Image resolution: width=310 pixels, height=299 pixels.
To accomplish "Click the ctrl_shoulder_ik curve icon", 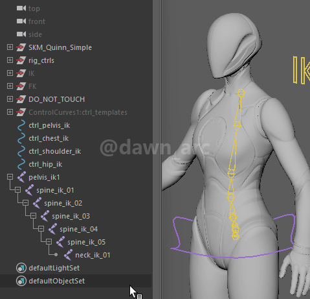I will [21, 151].
